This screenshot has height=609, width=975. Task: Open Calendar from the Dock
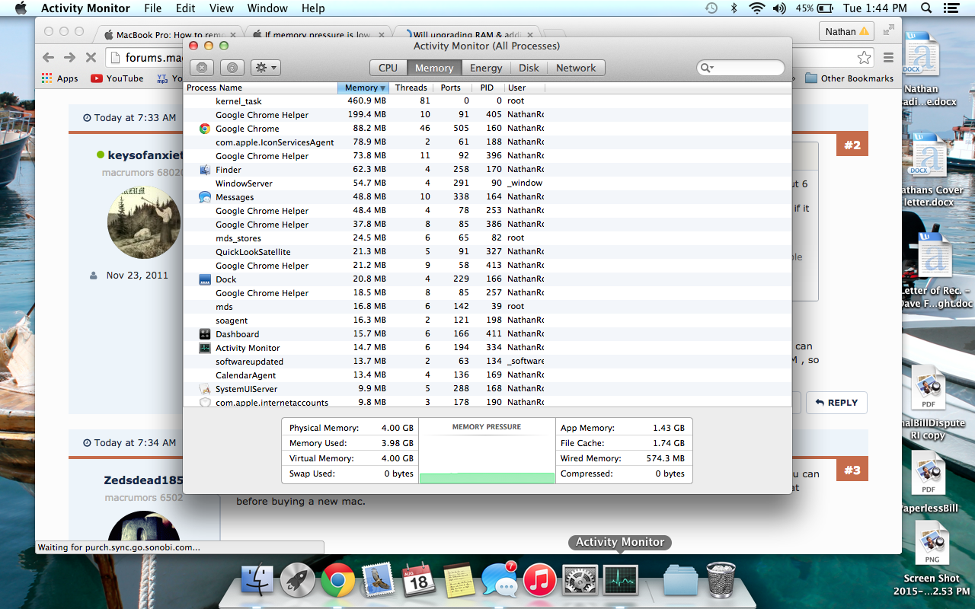[418, 582]
